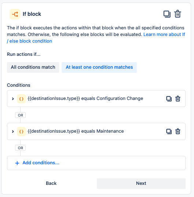Click the smart value icon of Configuration Change
This screenshot has width=194, height=197.
(x=21, y=98)
